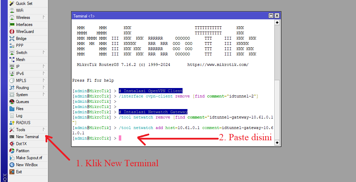Click the WireGuard red icon
356x182 pixels.
12,32
